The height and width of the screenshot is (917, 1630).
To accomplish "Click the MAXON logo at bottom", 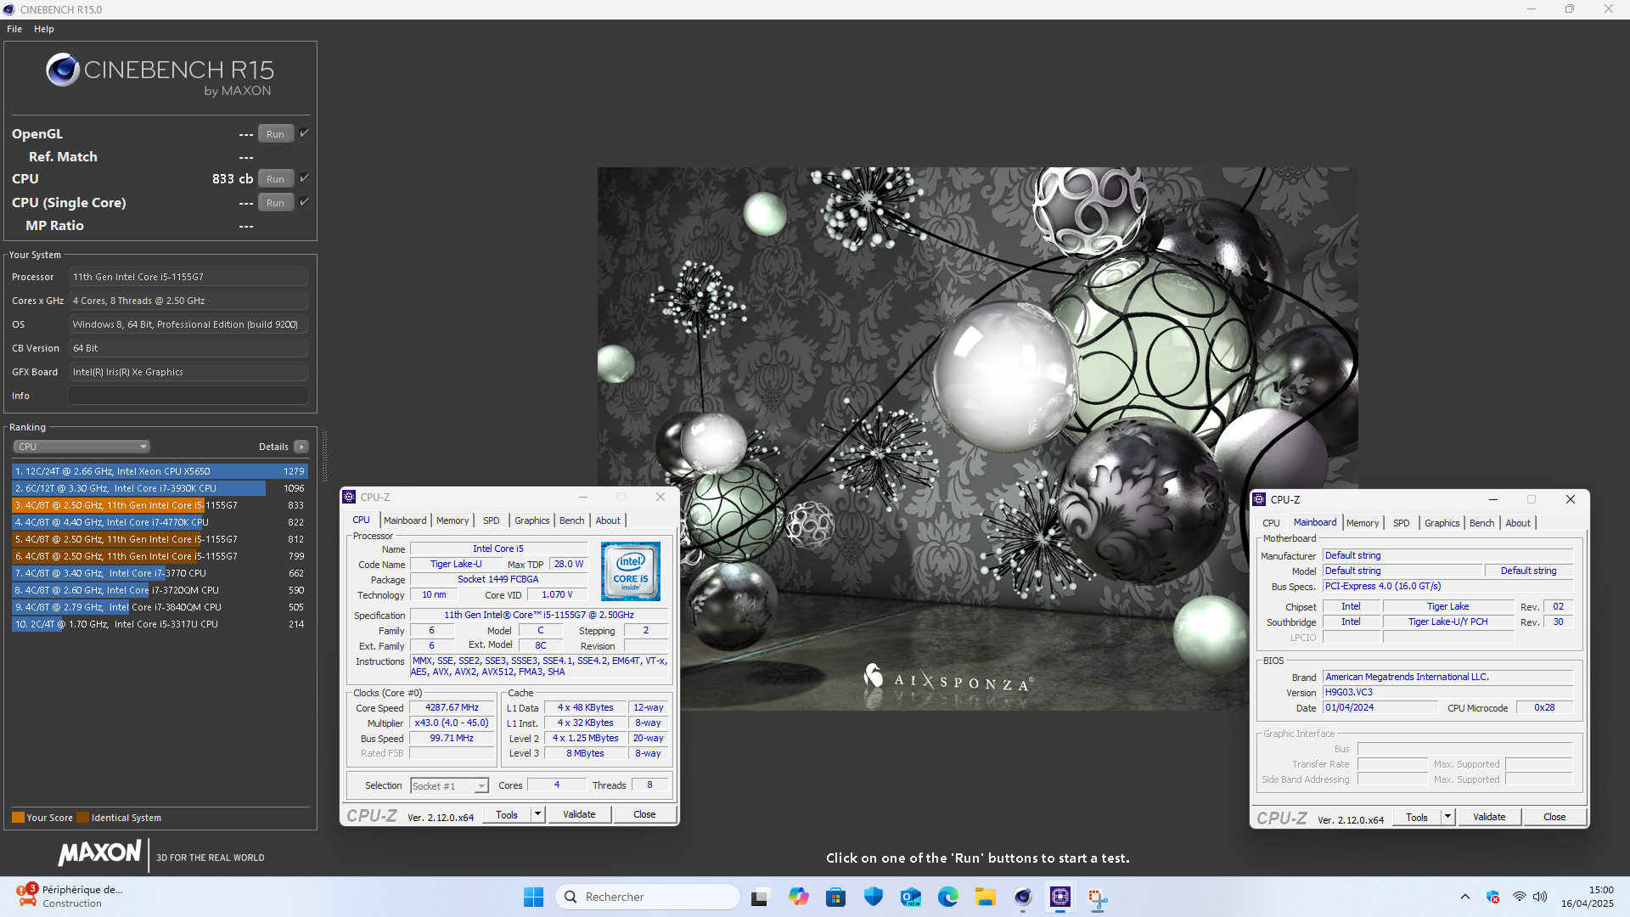I will click(x=100, y=852).
